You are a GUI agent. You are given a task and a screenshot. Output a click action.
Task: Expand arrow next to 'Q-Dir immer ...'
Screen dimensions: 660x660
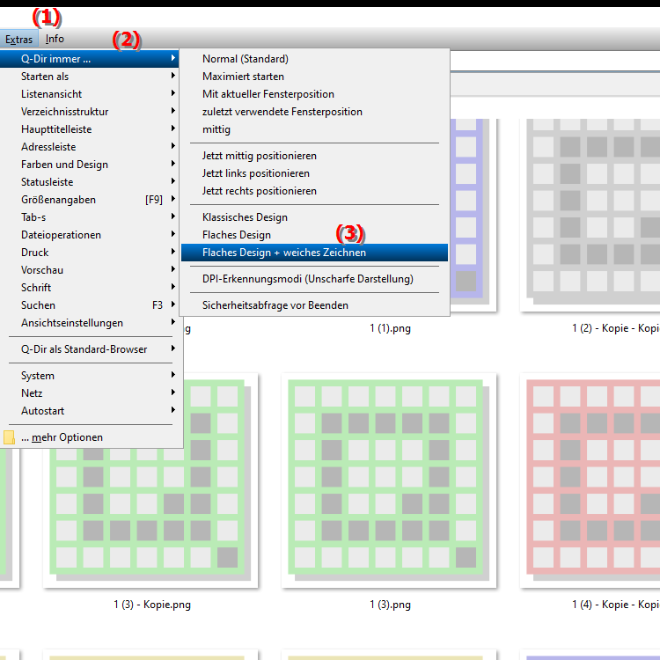click(173, 58)
